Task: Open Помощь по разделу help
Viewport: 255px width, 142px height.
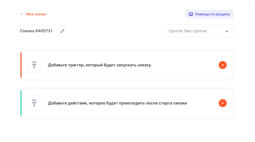Action: [212, 14]
